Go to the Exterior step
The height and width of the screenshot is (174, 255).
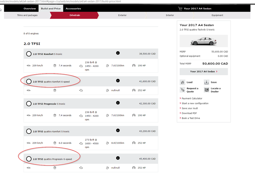(x=122, y=15)
